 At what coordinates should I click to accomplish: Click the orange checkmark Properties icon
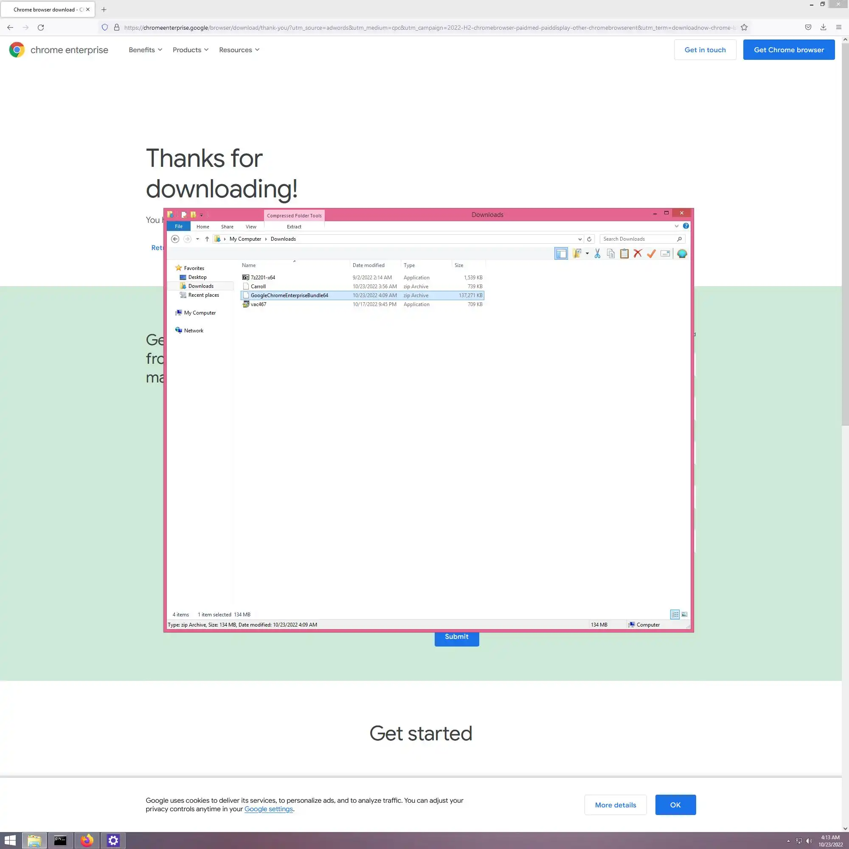pos(651,253)
